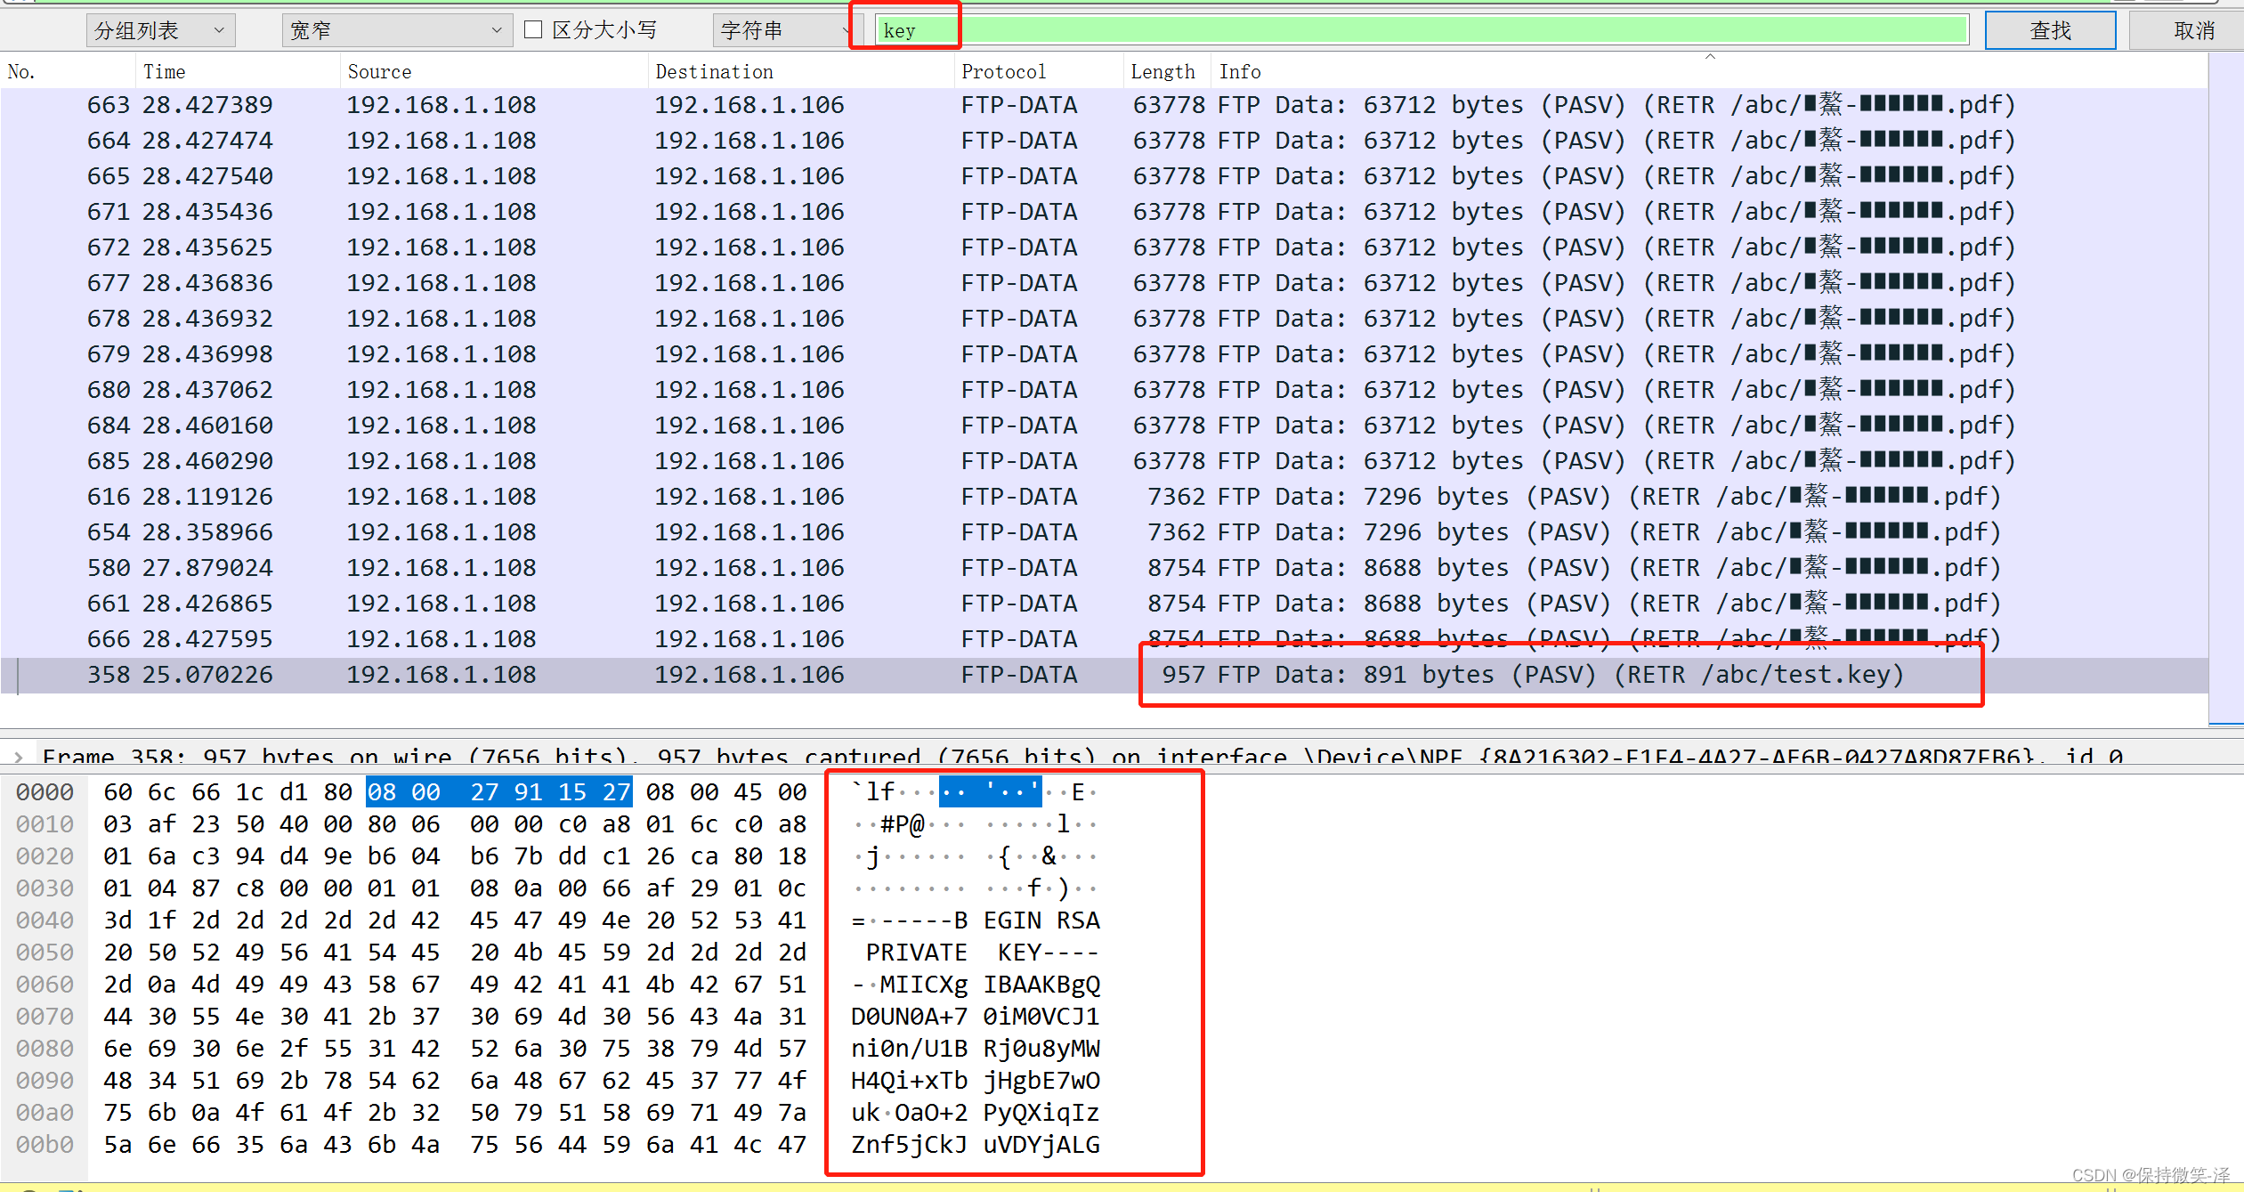
Task: Expand the Frame 358 details tree arrow
Action: (x=19, y=757)
